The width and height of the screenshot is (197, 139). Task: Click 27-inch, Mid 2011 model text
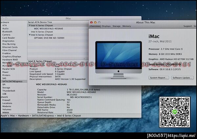(160, 42)
